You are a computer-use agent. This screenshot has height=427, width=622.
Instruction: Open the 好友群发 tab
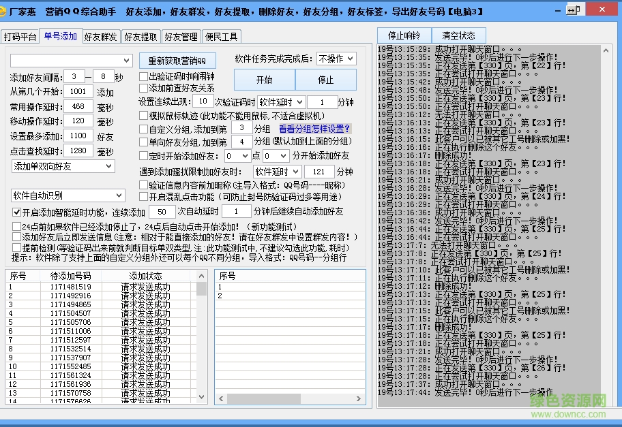[x=101, y=36]
